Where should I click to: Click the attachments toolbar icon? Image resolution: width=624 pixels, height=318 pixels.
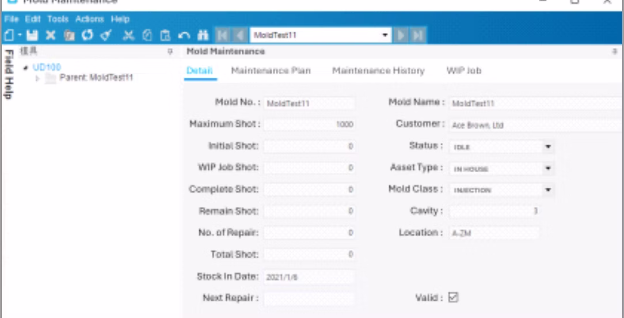tap(69, 36)
